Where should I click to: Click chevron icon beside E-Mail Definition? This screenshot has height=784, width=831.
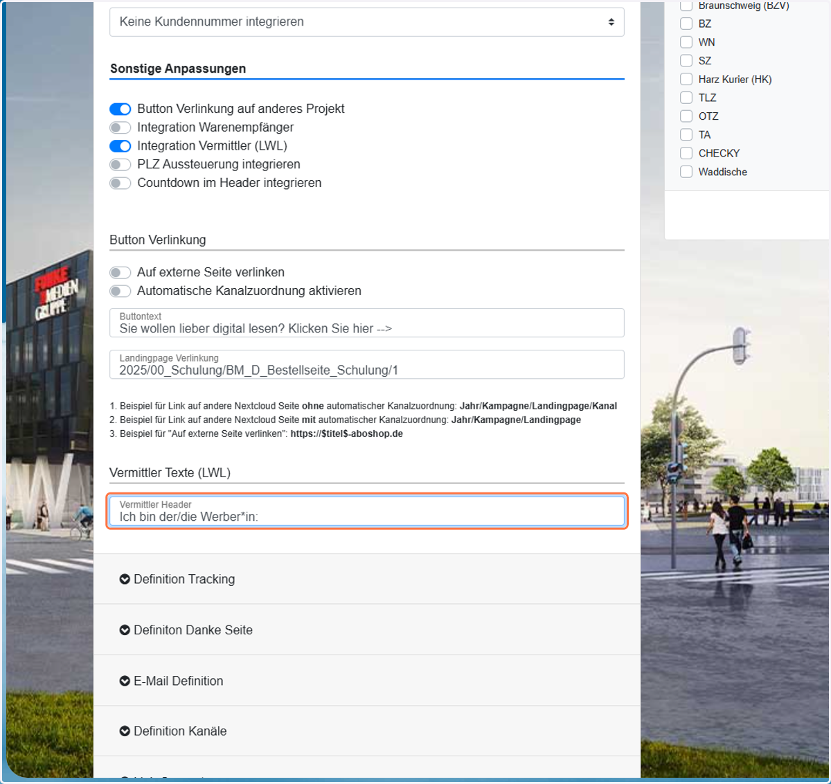pos(125,681)
